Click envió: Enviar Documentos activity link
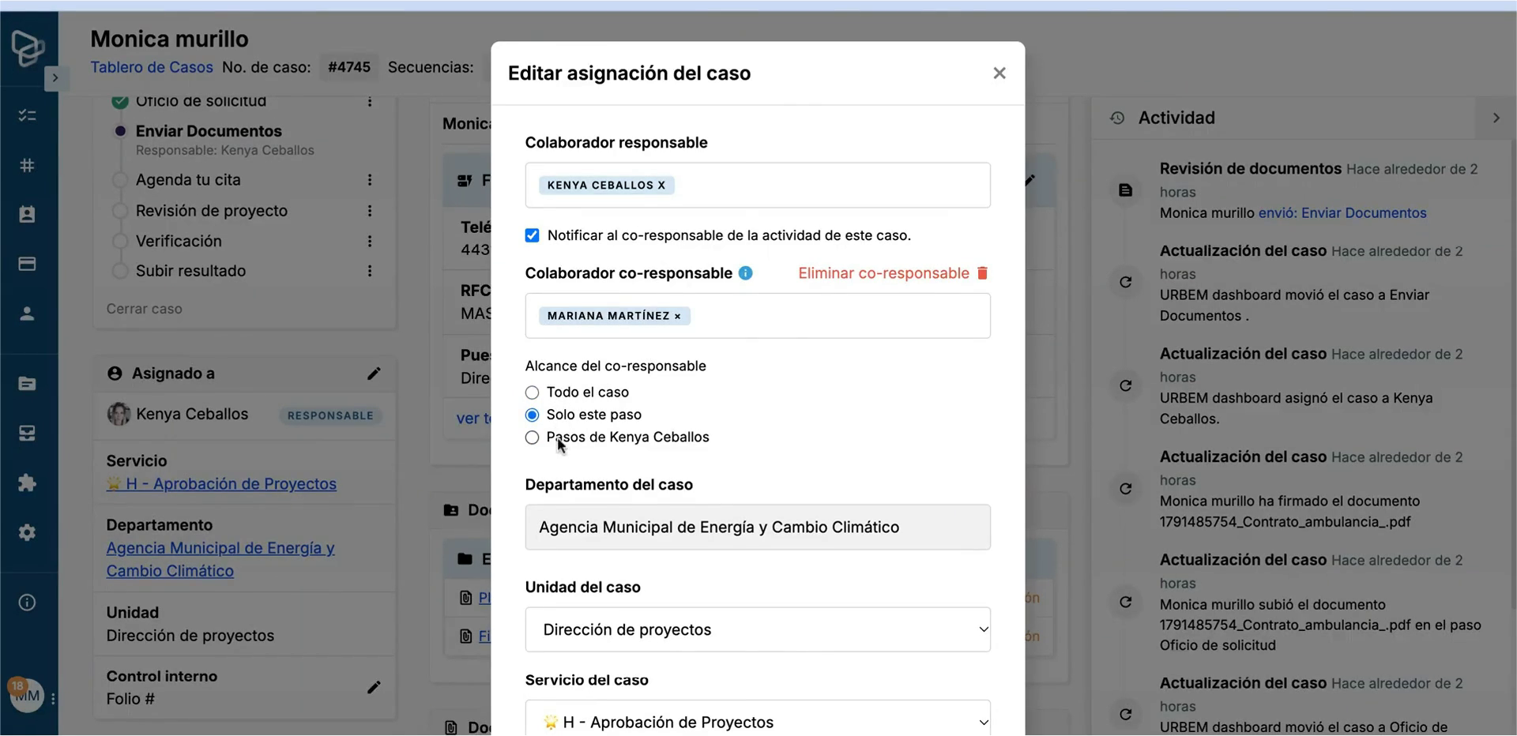 [x=1342, y=213]
